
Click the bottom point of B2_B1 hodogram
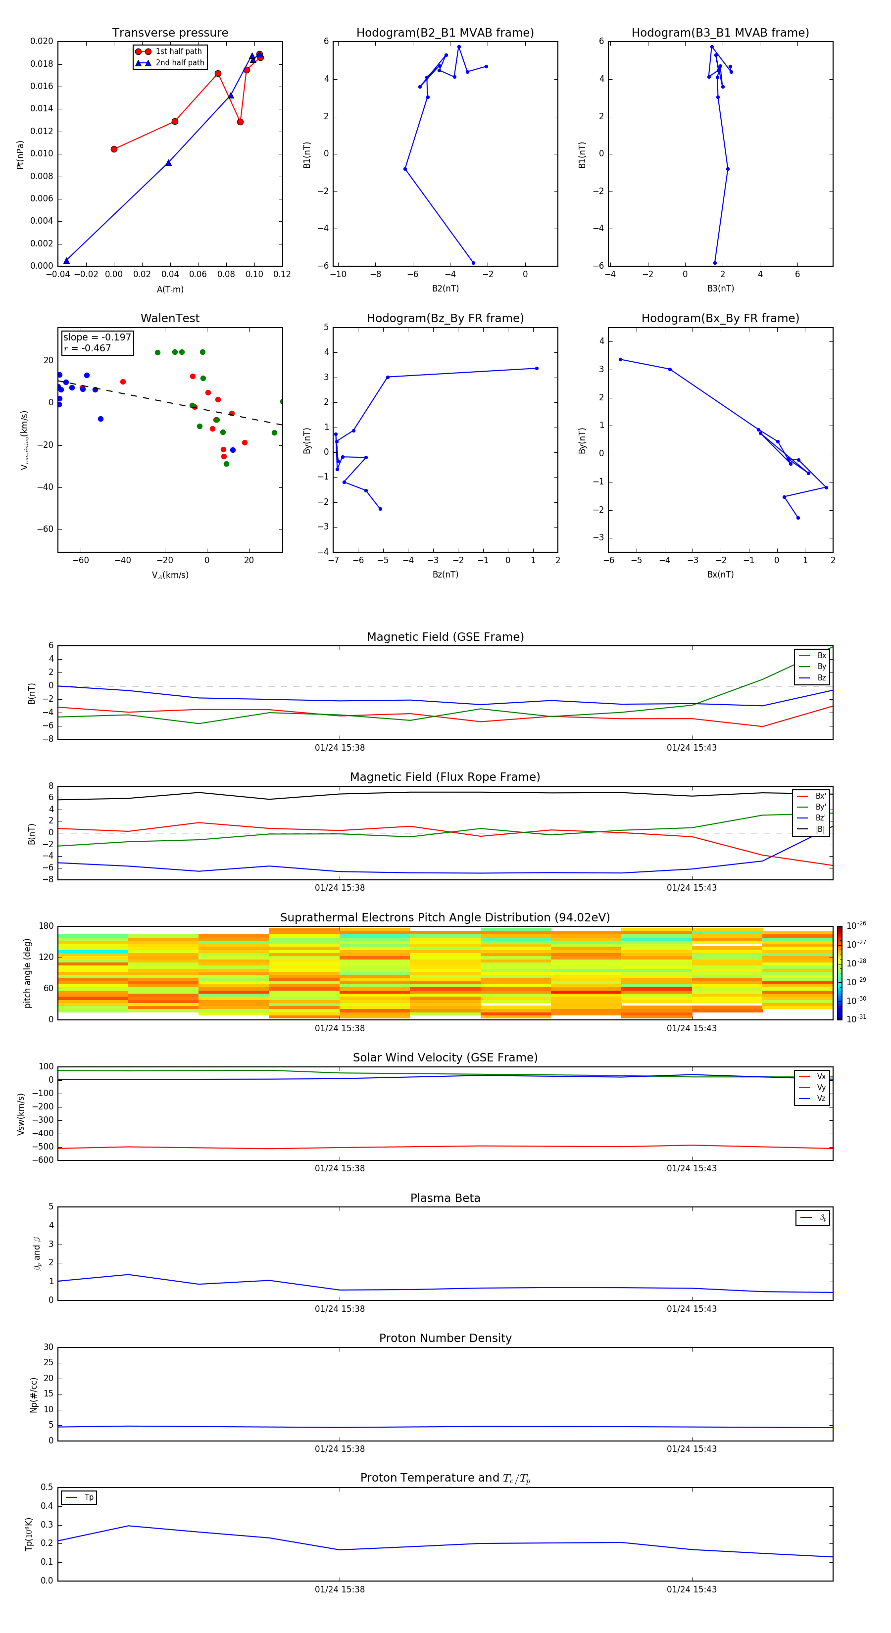pos(473,262)
